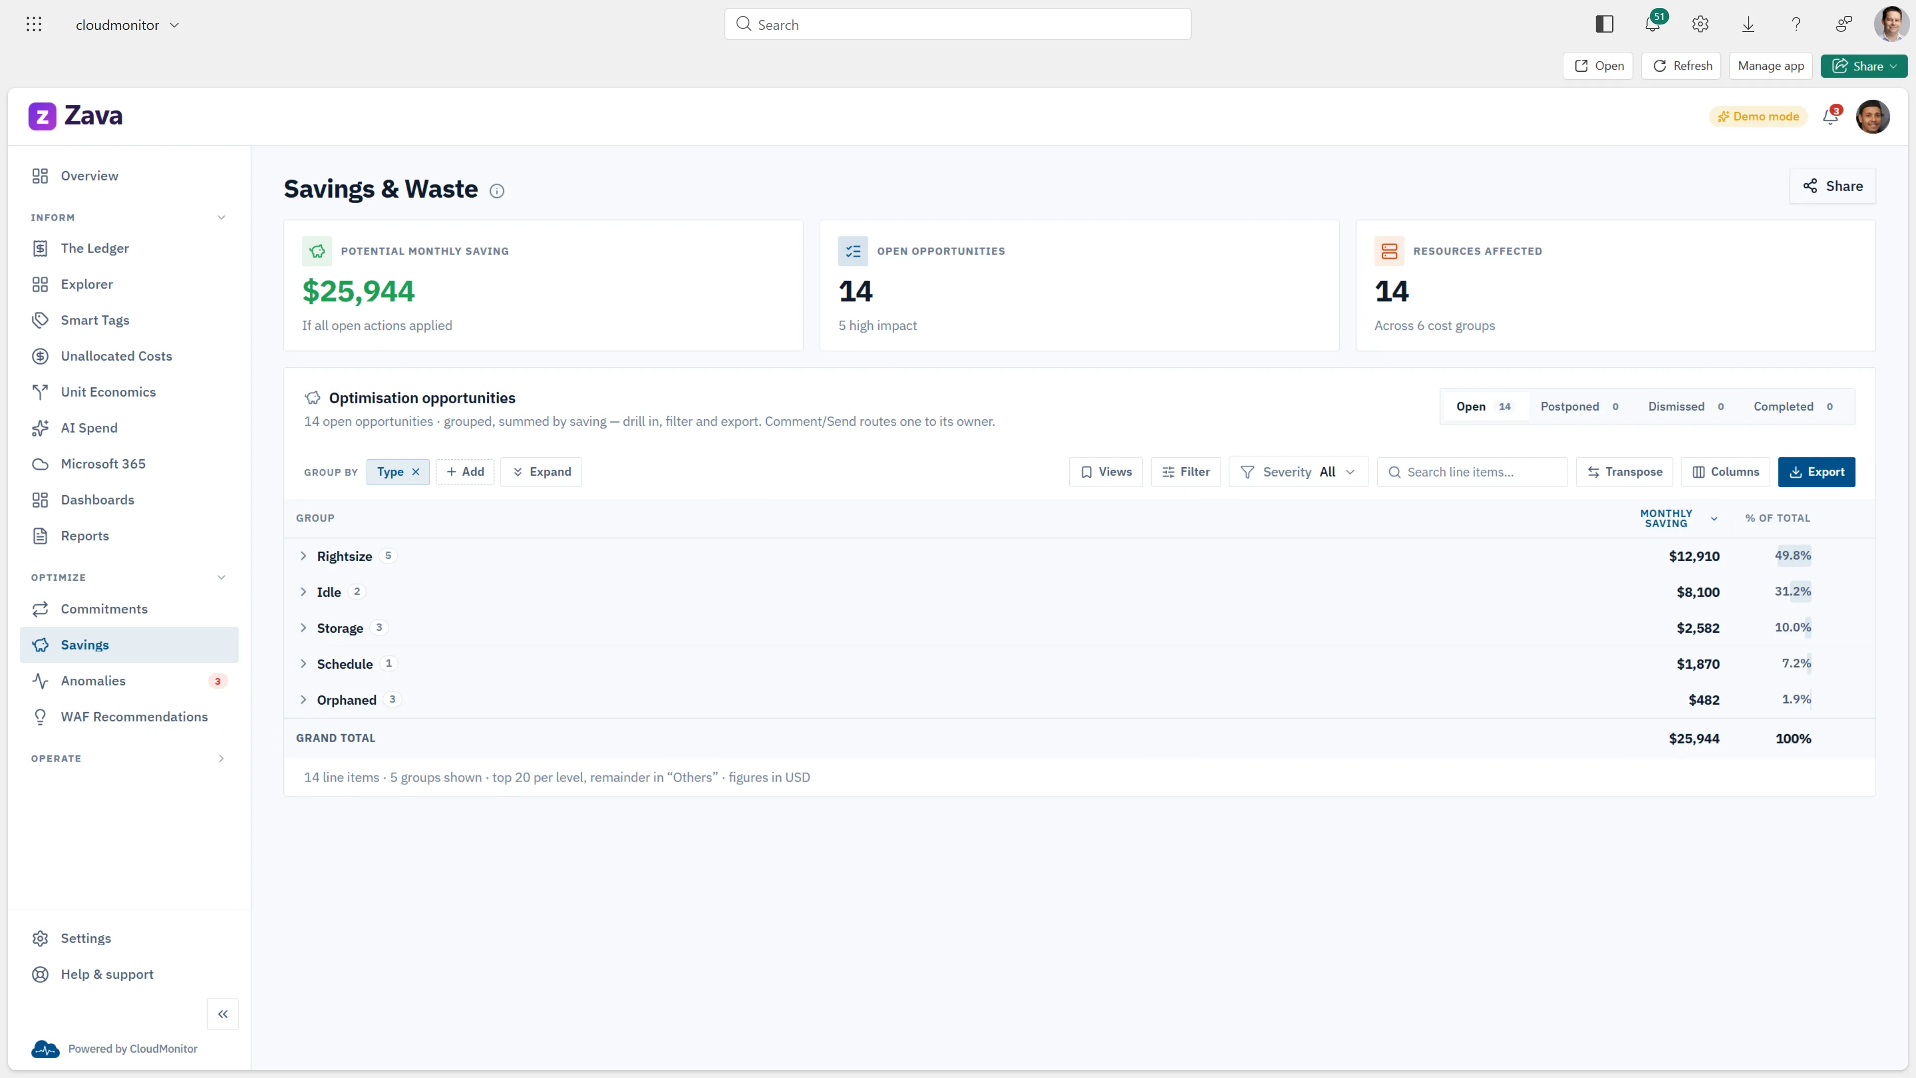Open the app launcher grid icon

tap(33, 24)
